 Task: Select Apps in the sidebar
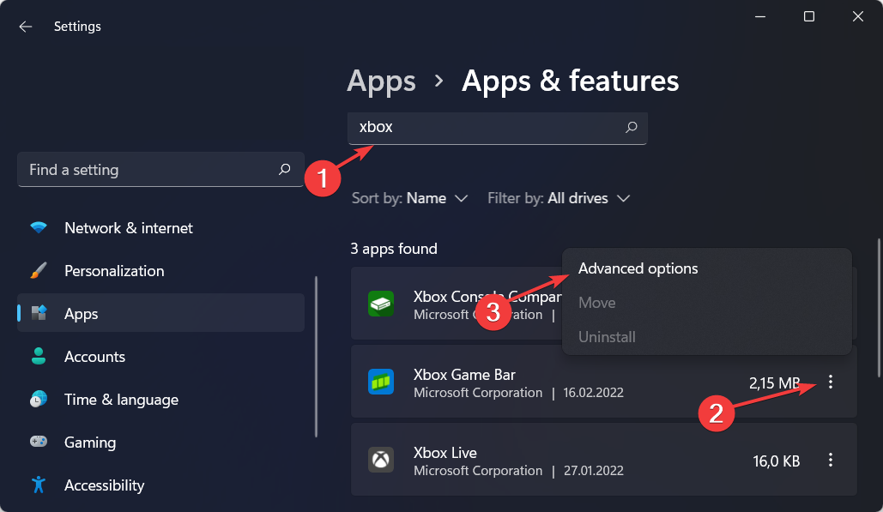161,313
